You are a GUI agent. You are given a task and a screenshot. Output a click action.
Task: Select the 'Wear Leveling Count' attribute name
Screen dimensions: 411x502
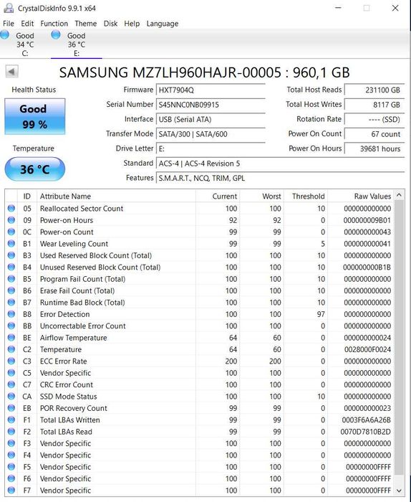(x=74, y=244)
